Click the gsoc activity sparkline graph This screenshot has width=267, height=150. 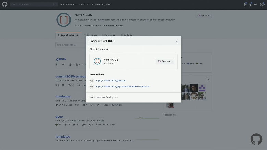147,118
